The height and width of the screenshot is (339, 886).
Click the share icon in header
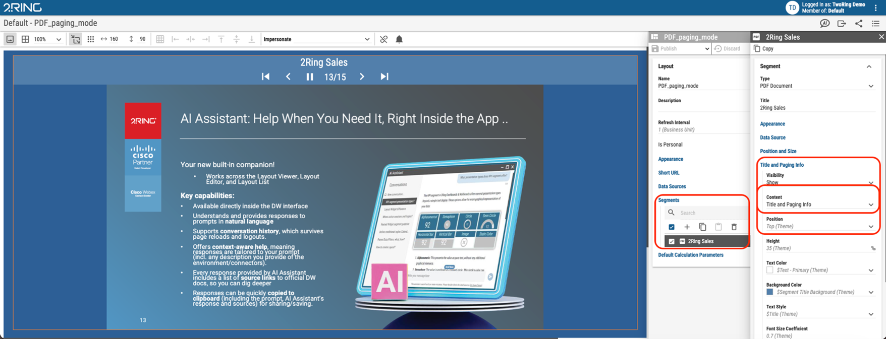click(x=859, y=23)
